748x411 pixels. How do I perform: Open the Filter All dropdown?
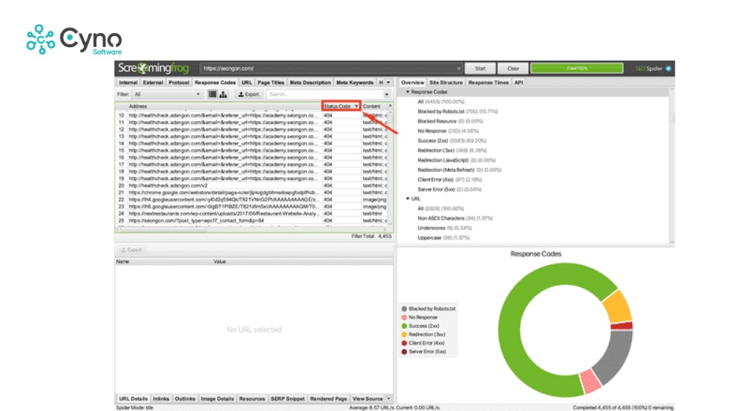click(x=167, y=95)
